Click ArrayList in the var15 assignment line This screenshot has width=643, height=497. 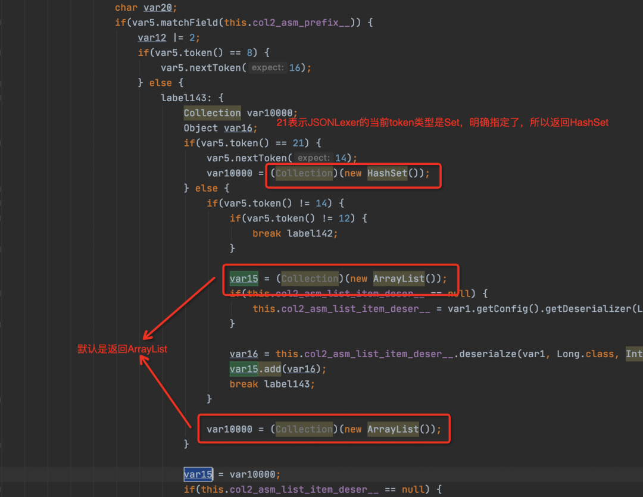(398, 279)
